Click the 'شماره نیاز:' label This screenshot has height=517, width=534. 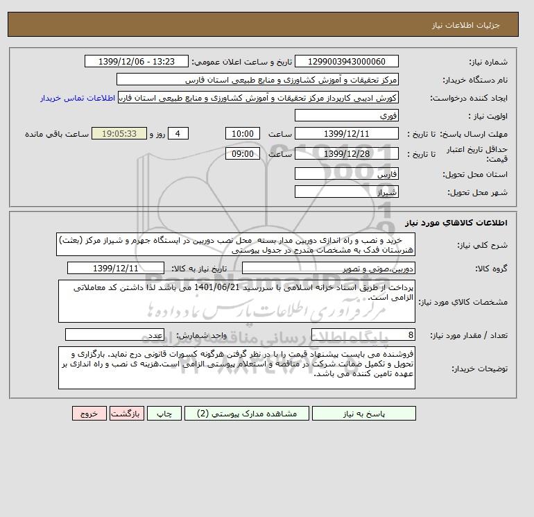point(488,62)
